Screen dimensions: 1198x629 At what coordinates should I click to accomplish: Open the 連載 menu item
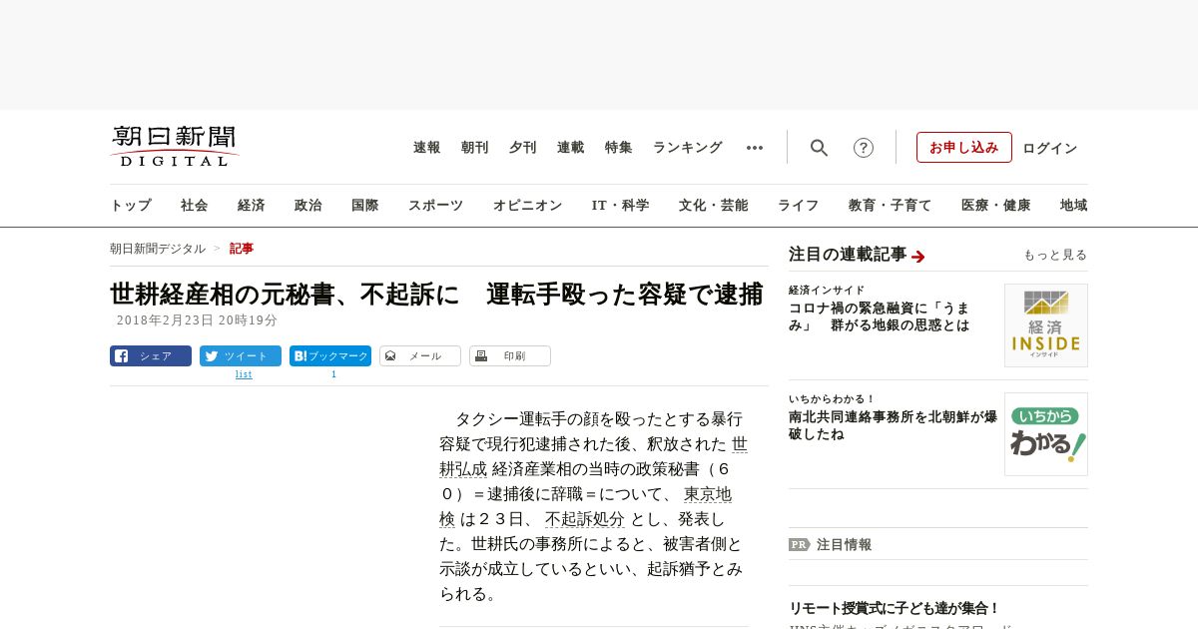tap(571, 148)
